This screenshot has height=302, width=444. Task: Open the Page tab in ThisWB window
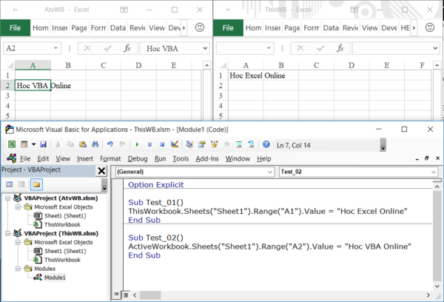[x=292, y=28]
